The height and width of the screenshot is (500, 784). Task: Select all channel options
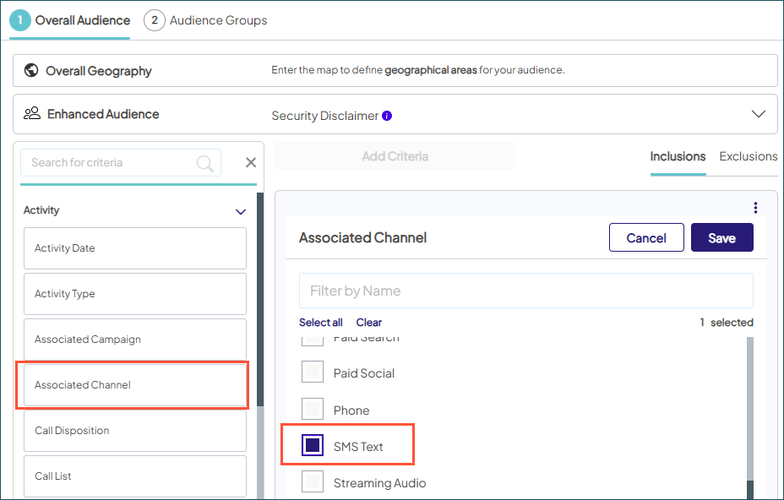tap(321, 322)
